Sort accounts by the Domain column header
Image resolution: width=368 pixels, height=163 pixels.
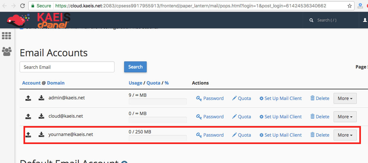point(56,83)
